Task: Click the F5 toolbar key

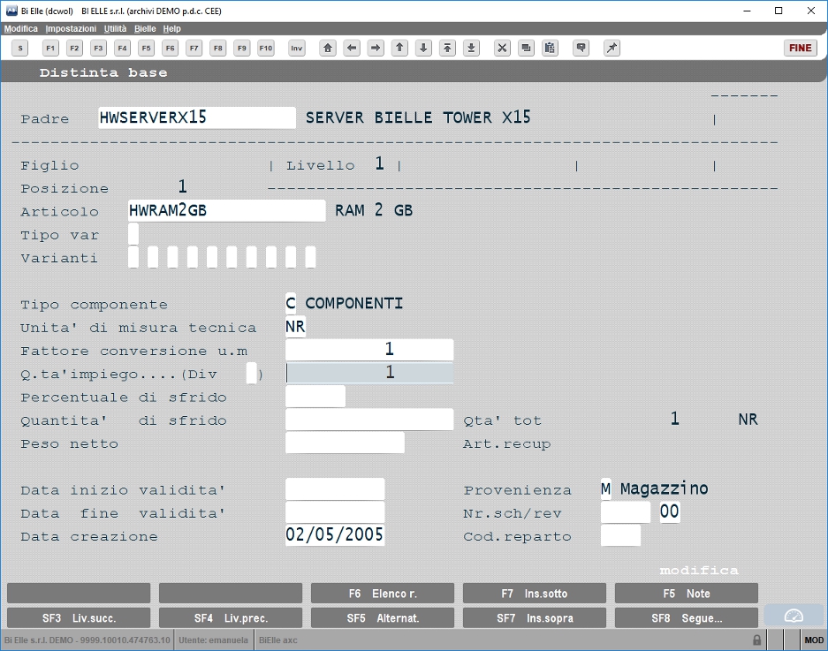Action: [x=147, y=48]
